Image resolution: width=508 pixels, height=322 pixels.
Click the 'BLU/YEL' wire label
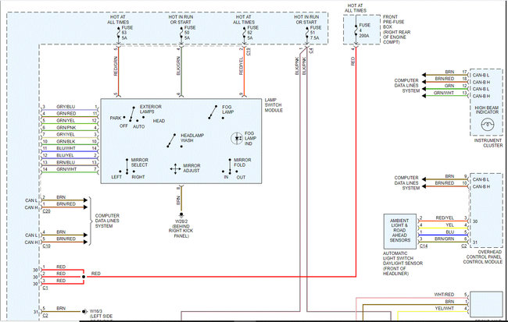[65, 155]
